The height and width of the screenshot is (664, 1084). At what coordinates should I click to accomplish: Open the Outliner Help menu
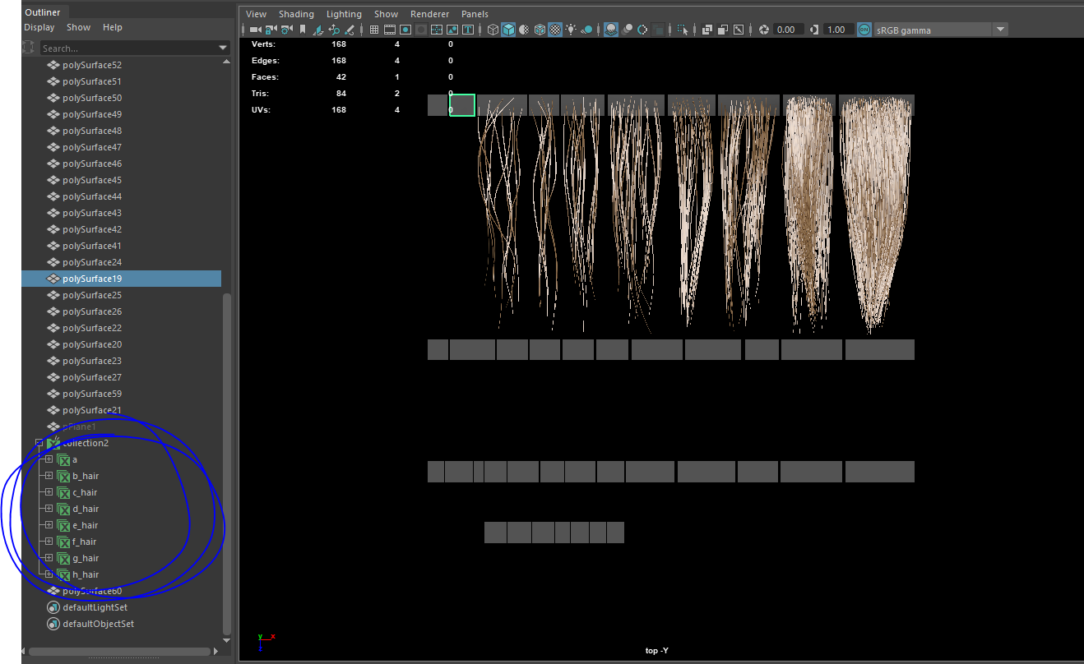(113, 27)
